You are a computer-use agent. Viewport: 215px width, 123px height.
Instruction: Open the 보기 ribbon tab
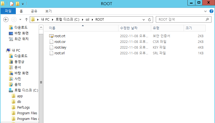click(48, 11)
